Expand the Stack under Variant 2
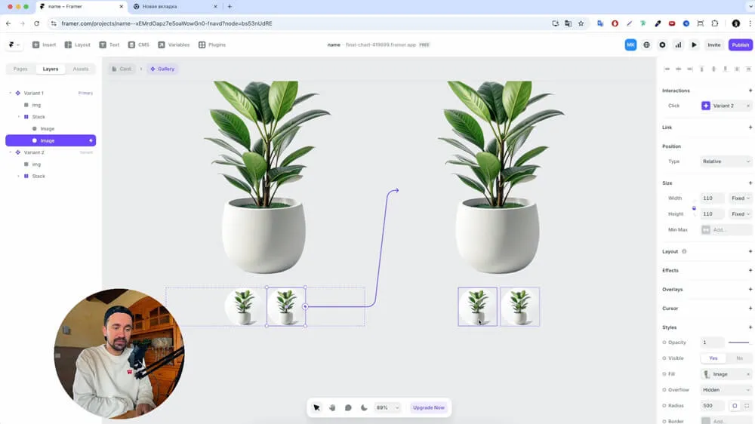 tap(19, 176)
